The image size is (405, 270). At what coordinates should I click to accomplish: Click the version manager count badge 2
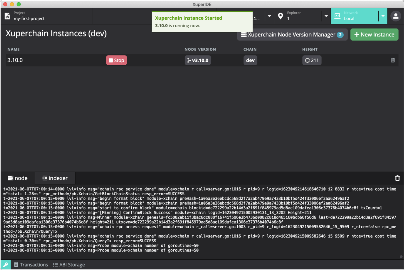(x=340, y=35)
